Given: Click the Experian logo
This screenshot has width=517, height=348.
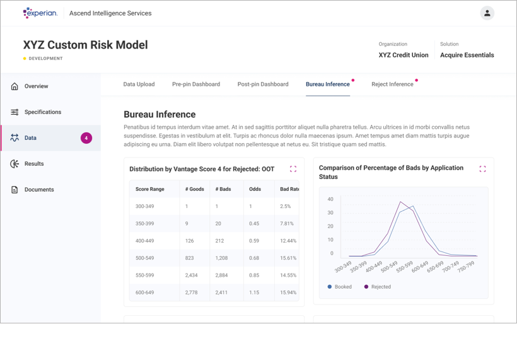Looking at the screenshot, I should coord(40,13).
